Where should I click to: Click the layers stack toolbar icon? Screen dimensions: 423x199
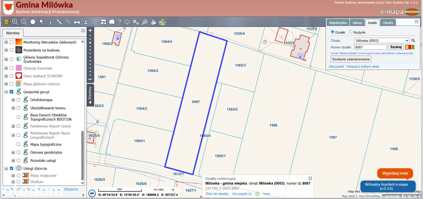tap(6, 22)
